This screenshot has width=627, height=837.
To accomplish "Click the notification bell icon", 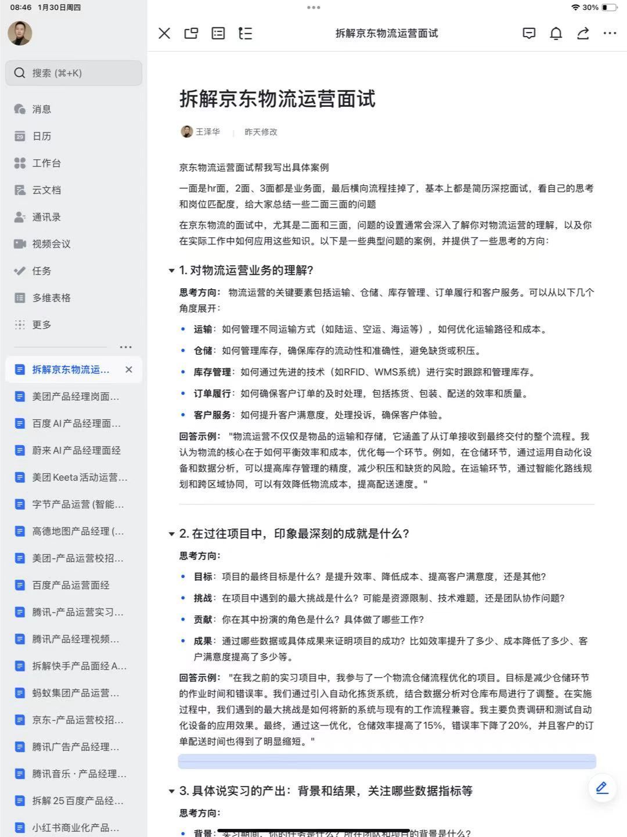I will 556,33.
